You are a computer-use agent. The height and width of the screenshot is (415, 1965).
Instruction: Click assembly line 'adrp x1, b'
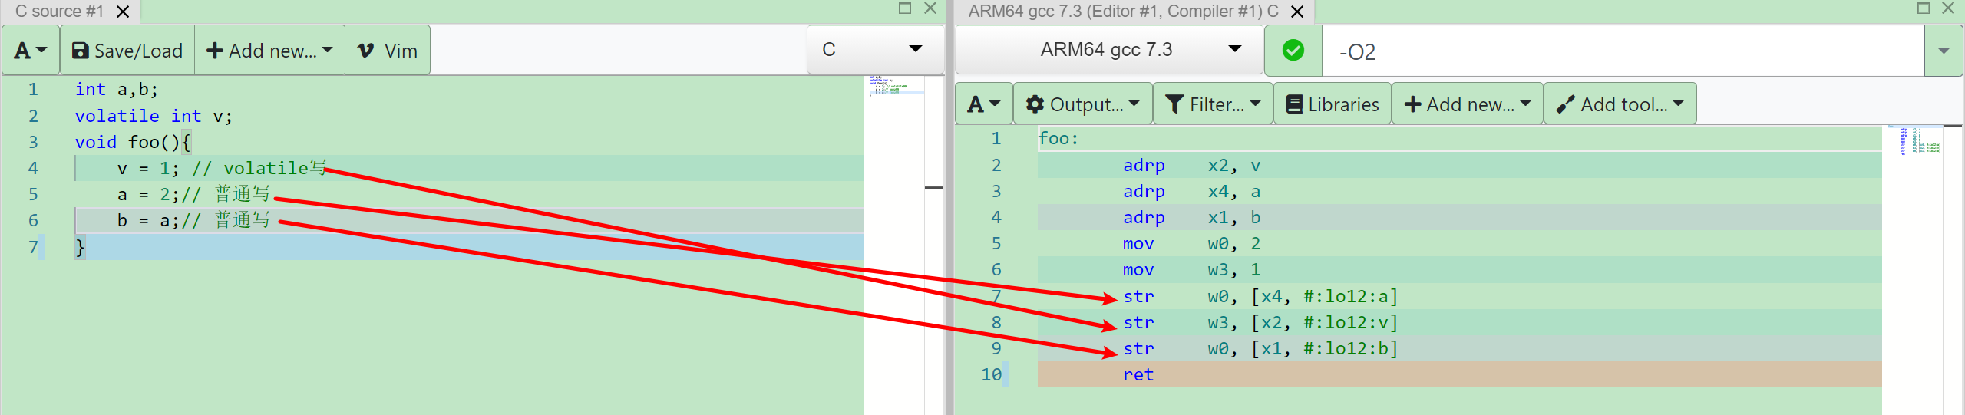[1191, 217]
